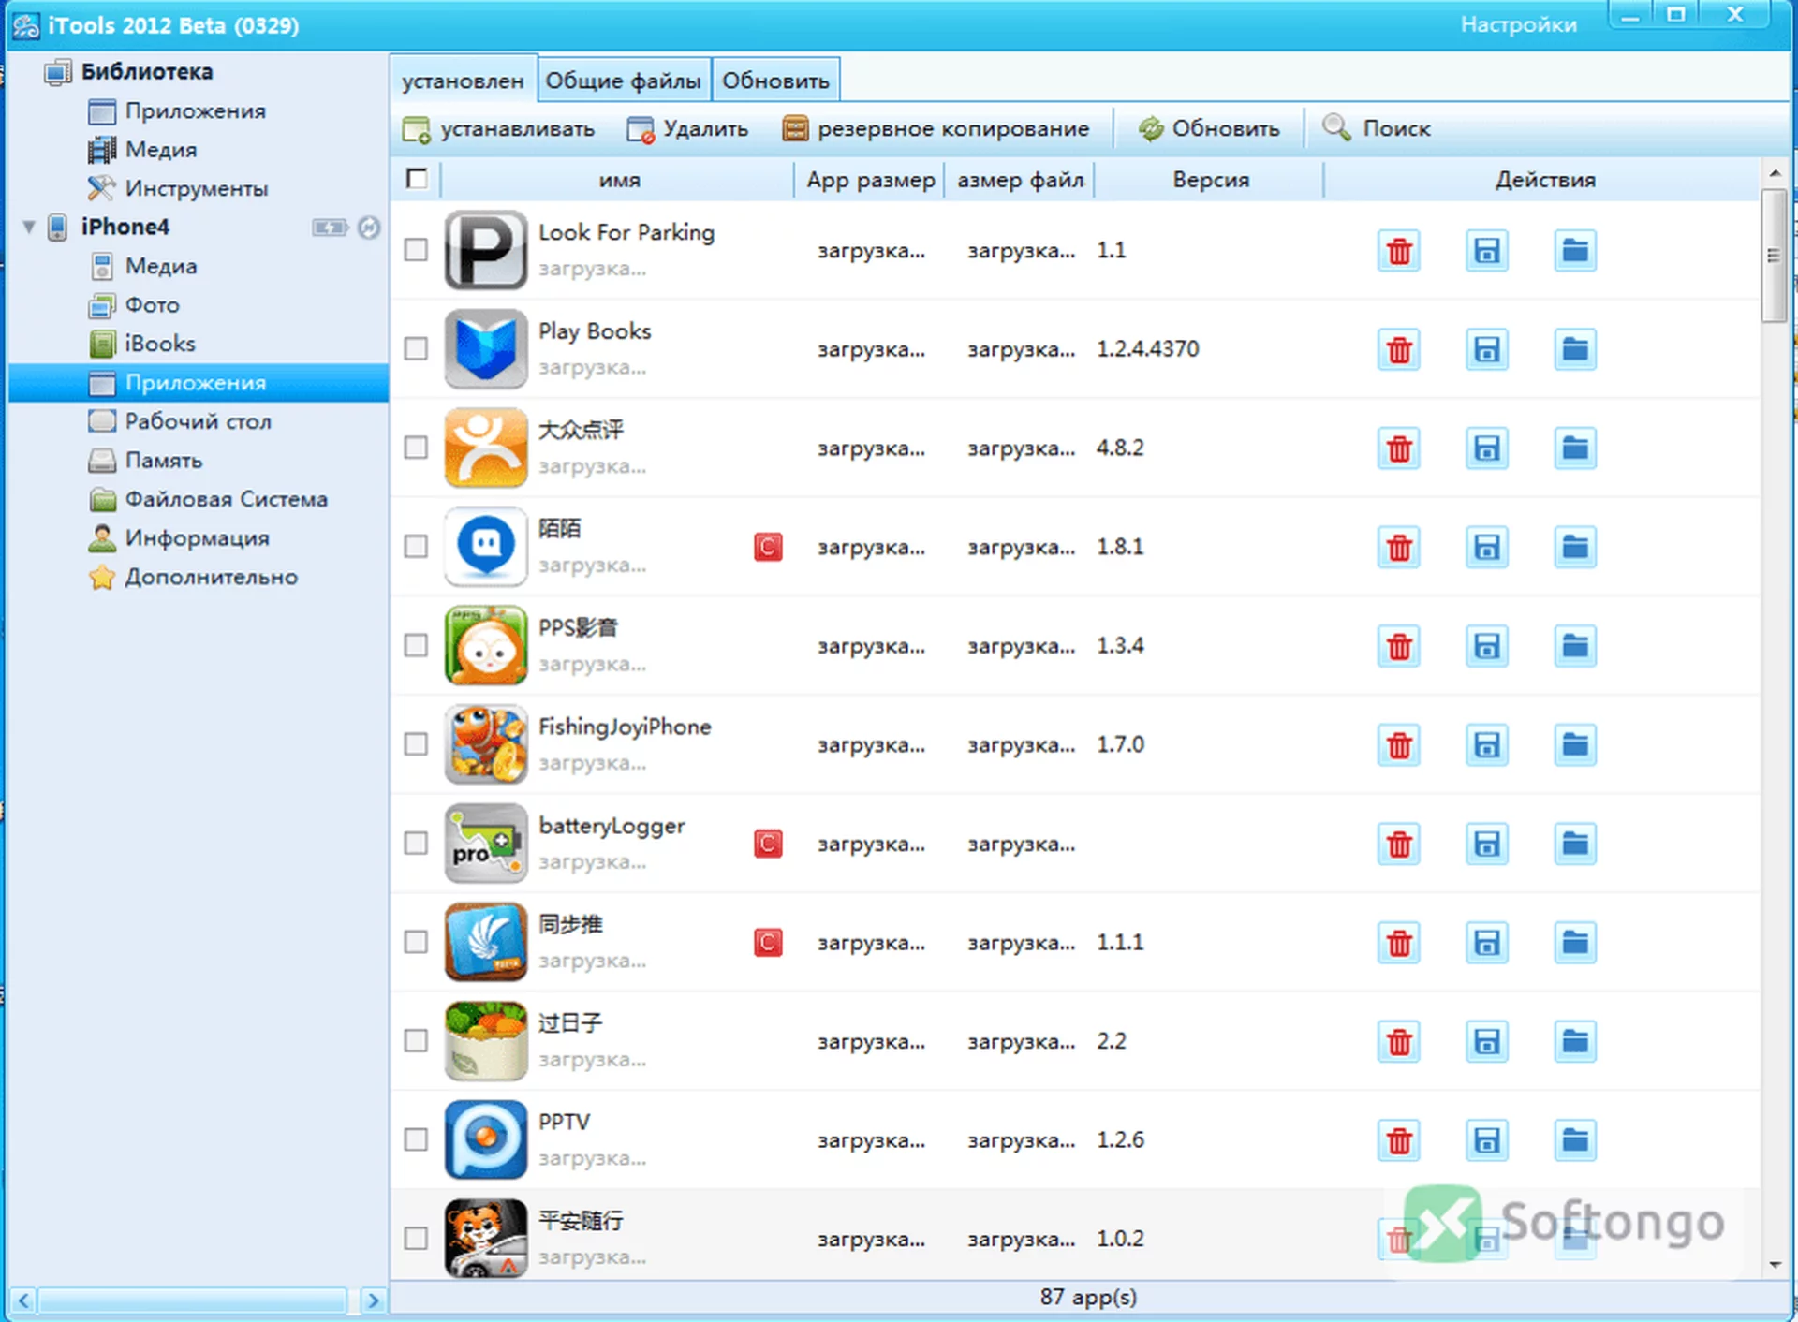1798x1322 pixels.
Task: Click the Look For Parking app icon
Action: tap(485, 250)
